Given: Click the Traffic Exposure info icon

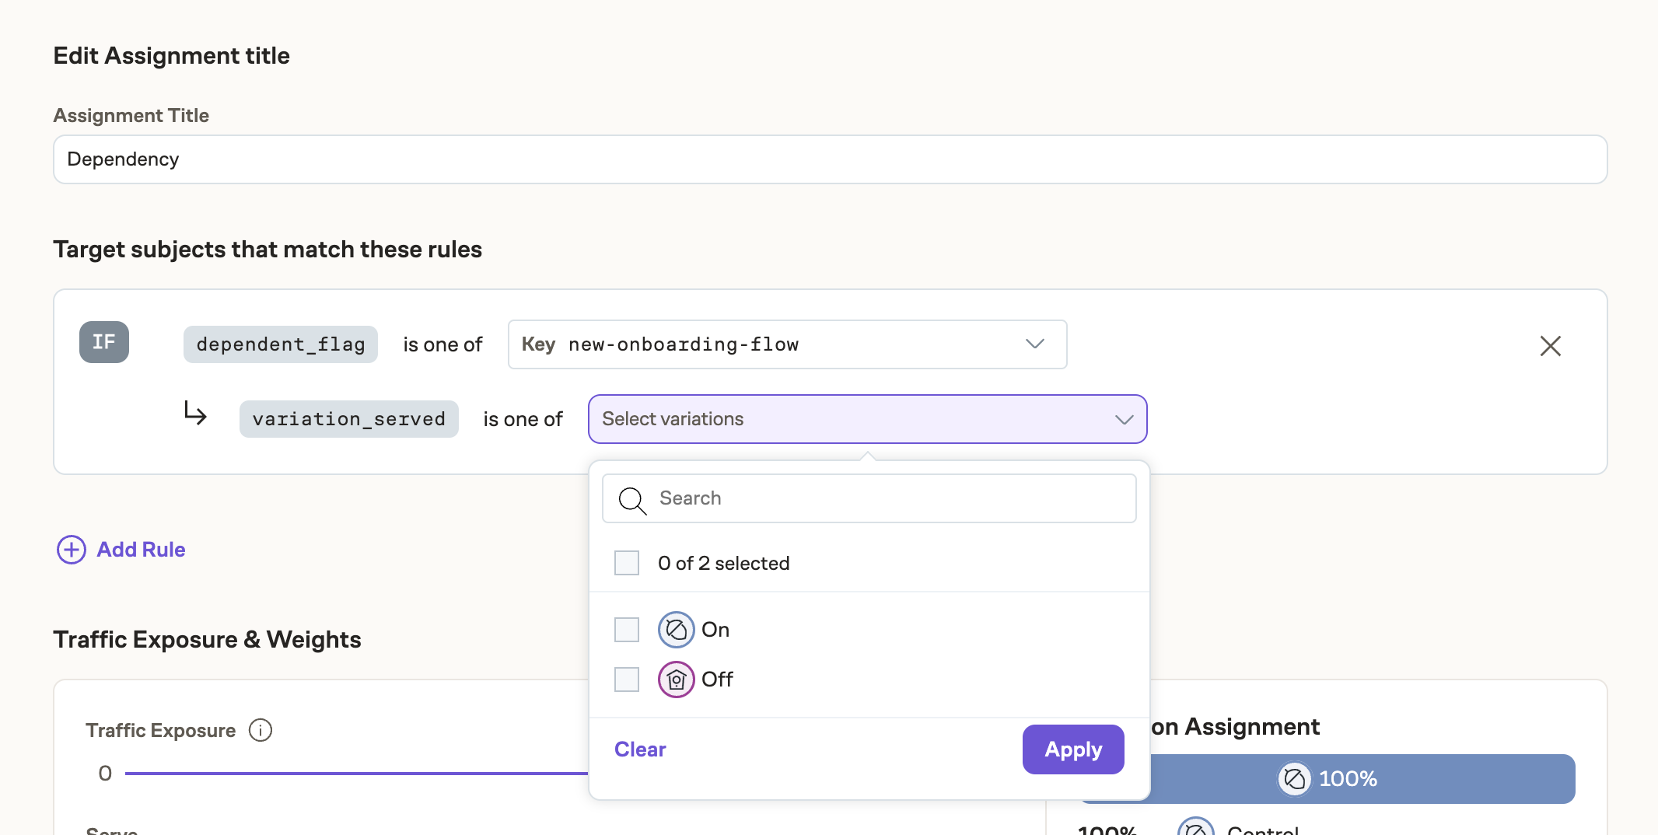Looking at the screenshot, I should point(261,730).
